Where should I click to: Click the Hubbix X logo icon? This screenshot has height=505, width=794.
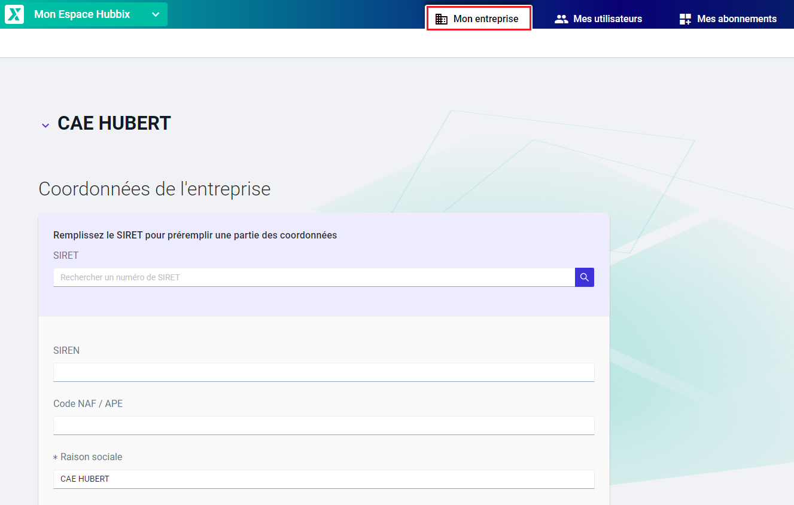tap(14, 14)
